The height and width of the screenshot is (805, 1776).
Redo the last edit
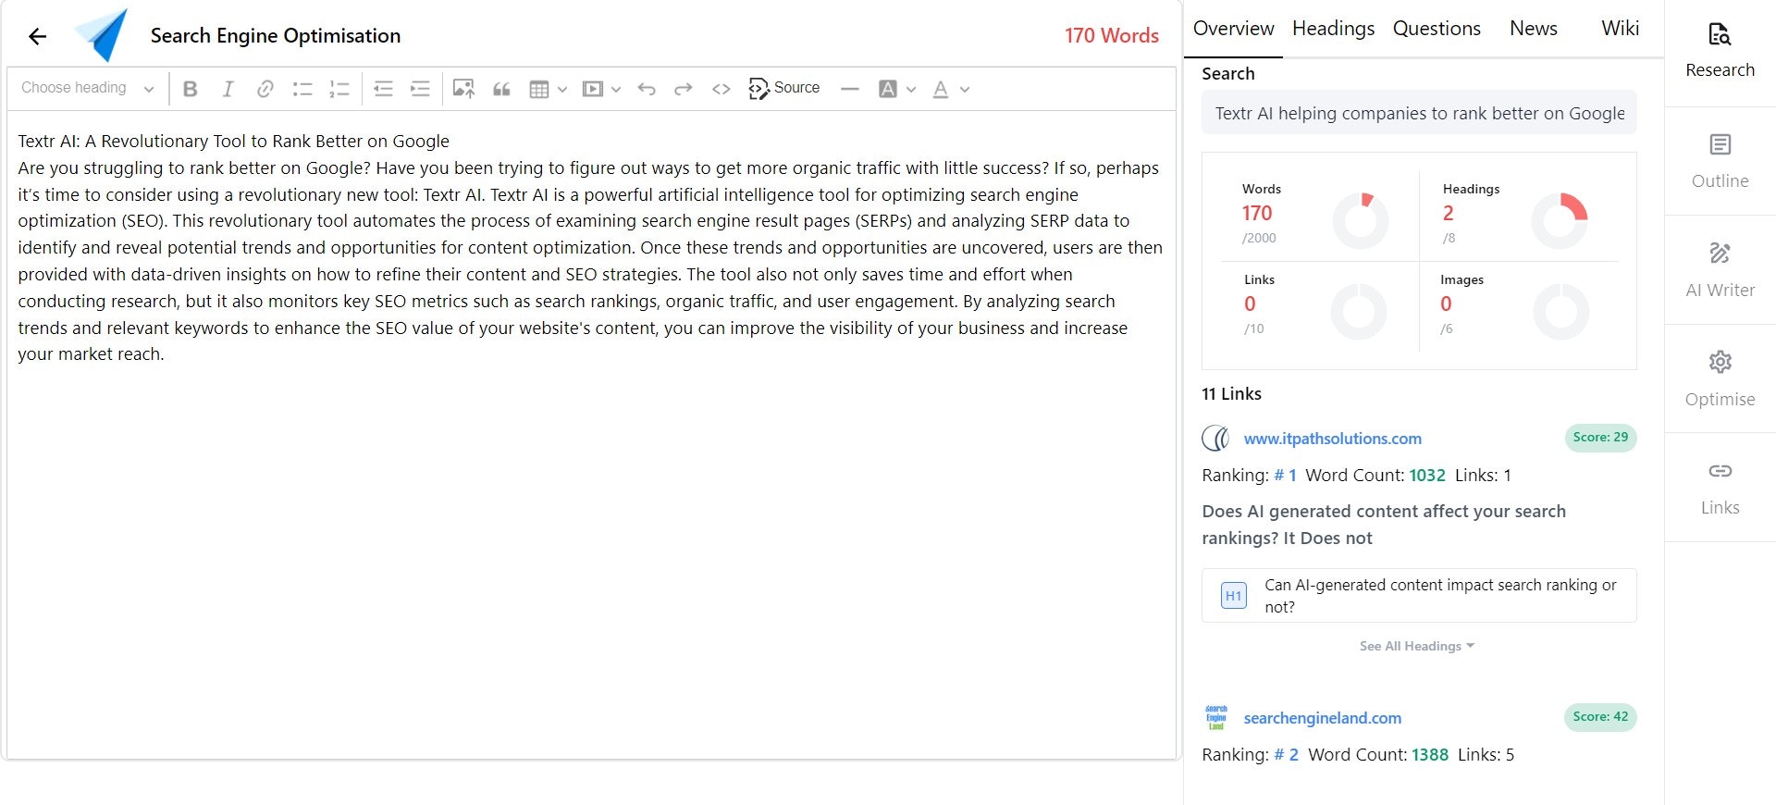(x=684, y=89)
